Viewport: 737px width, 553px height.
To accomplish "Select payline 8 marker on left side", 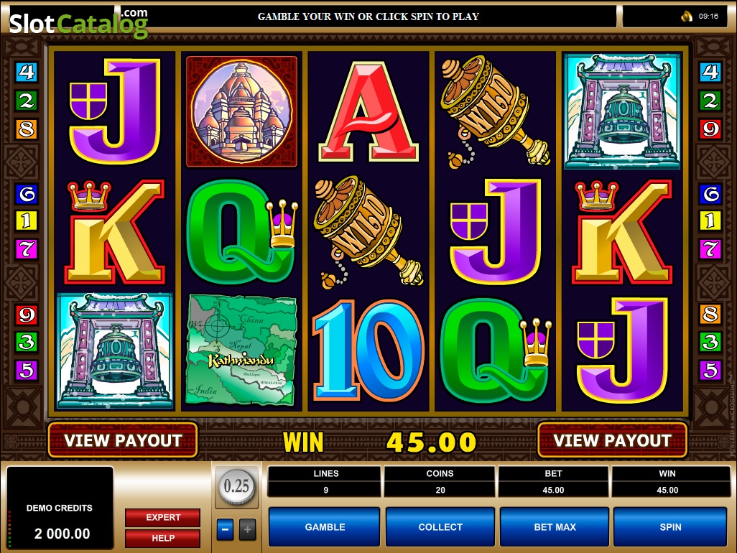I will [x=27, y=129].
